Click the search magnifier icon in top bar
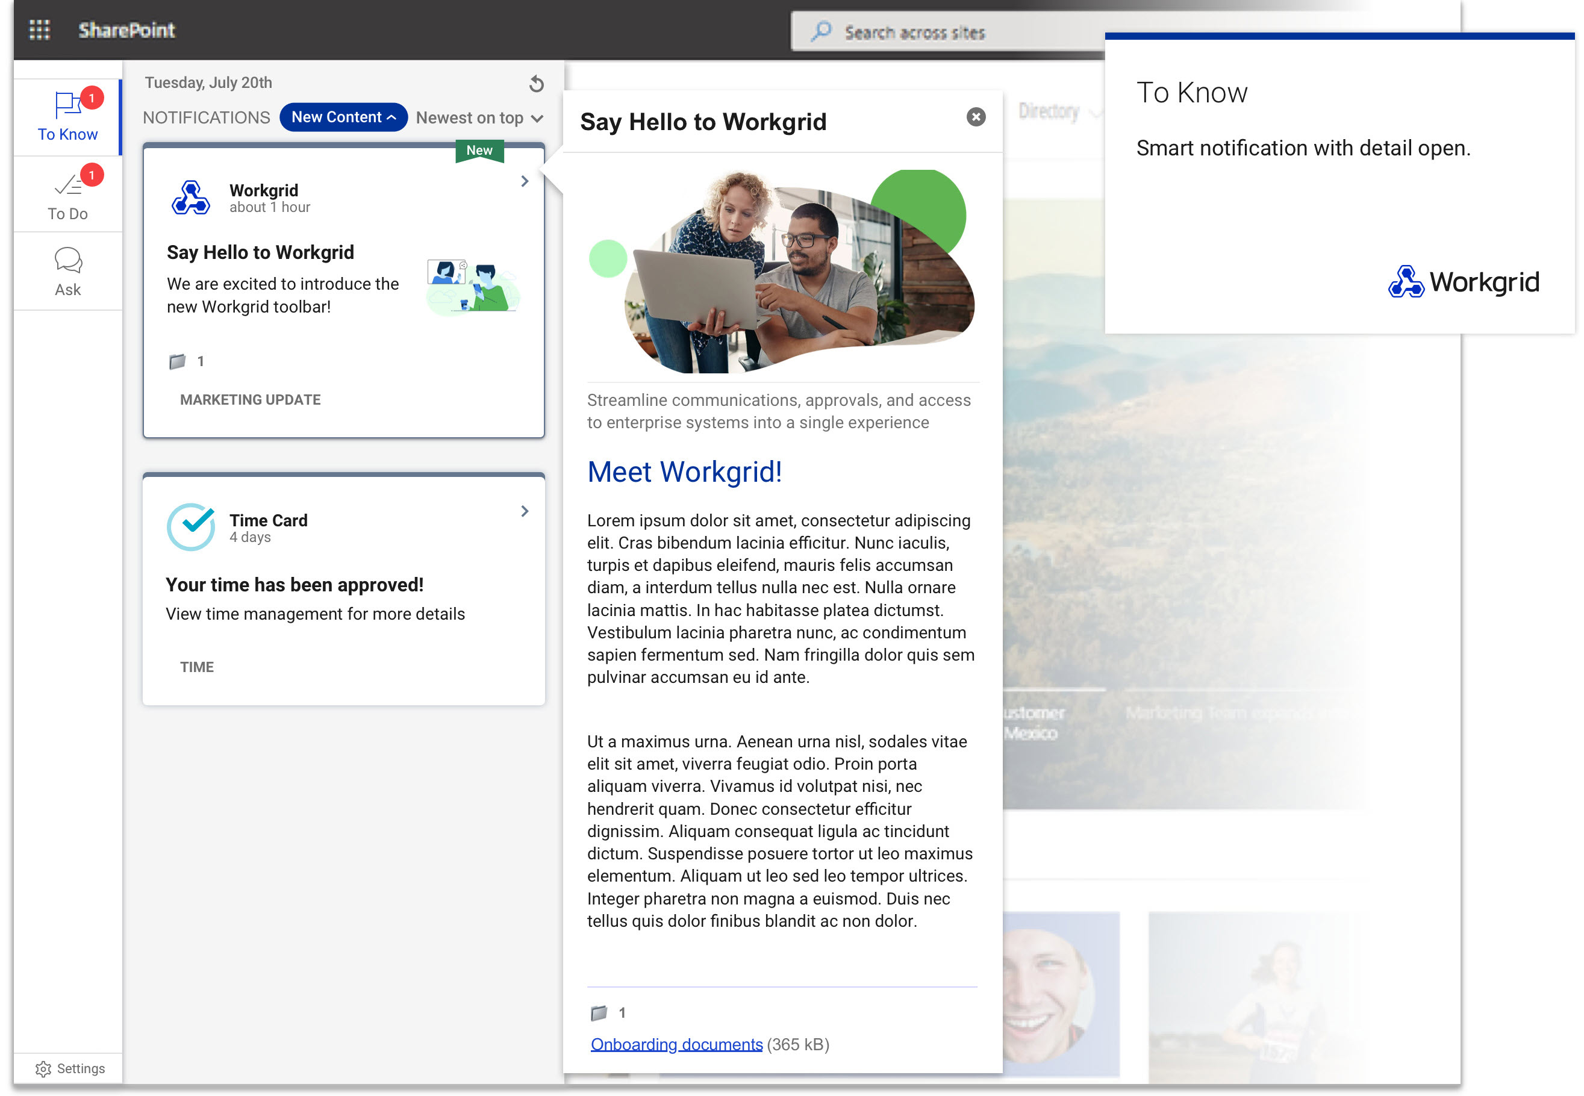Screen dimensions: 1584x1096 coord(820,31)
